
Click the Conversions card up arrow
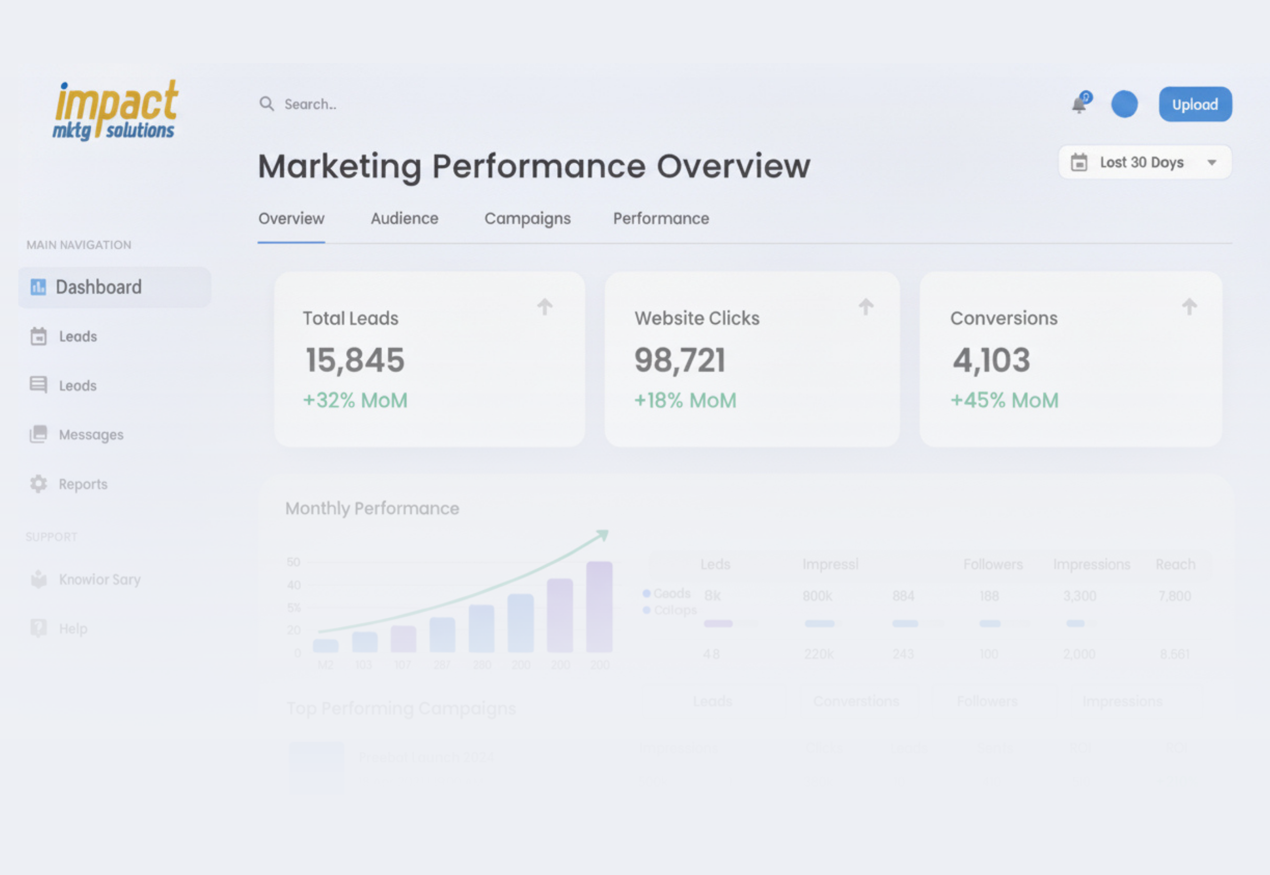[x=1189, y=307]
